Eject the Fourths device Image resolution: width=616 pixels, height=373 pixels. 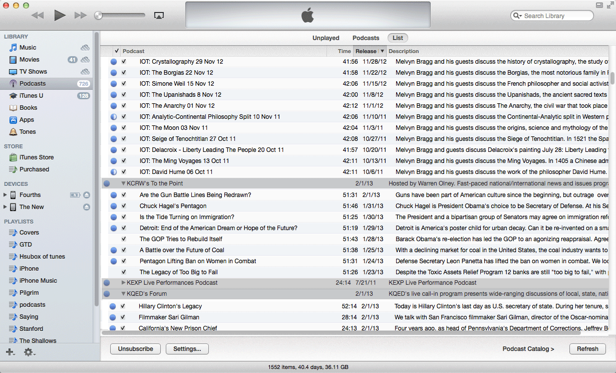[86, 195]
